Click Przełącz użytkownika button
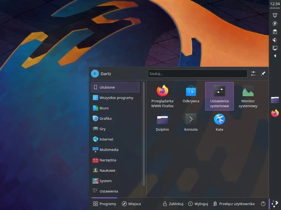The height and width of the screenshot is (210, 281). [234, 204]
